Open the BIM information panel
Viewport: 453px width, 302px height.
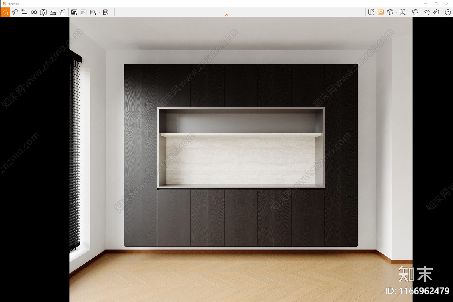24,12
